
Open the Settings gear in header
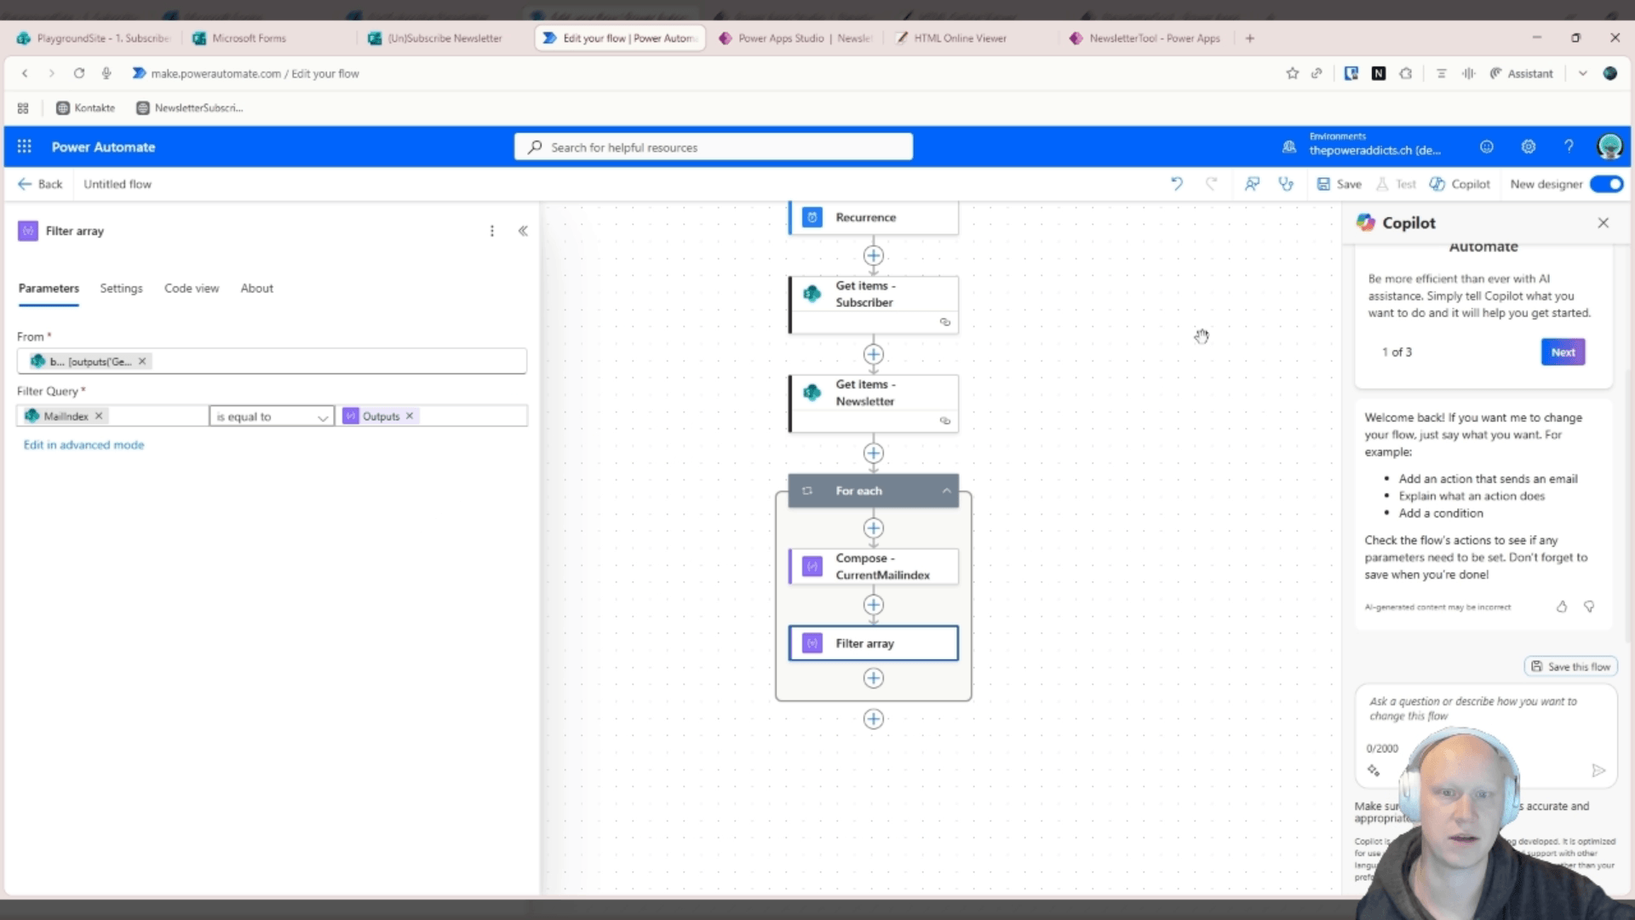point(1529,147)
